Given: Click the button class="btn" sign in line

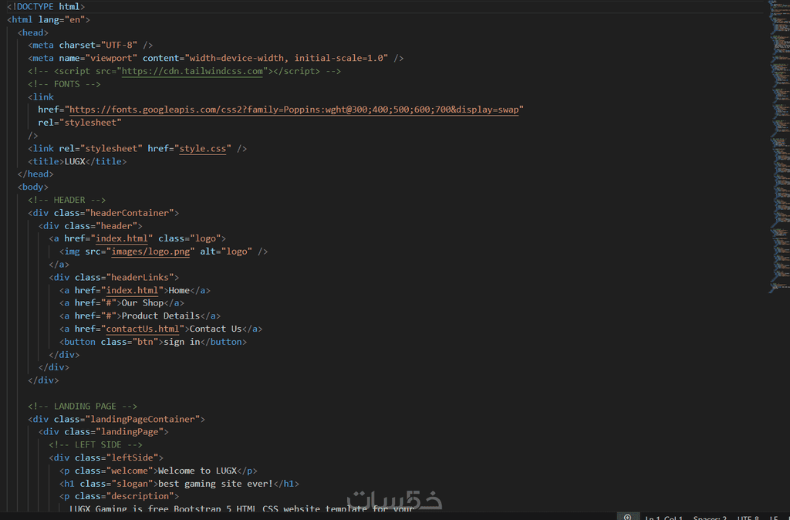Looking at the screenshot, I should point(154,342).
